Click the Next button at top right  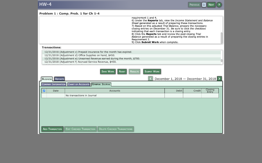tap(211, 5)
